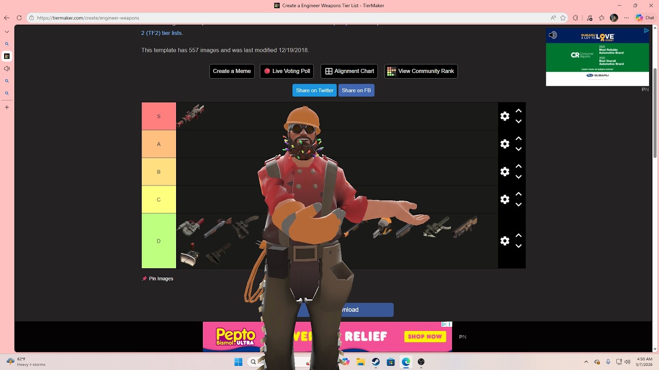Open settings gear for tier A row
Image resolution: width=659 pixels, height=370 pixels.
[x=505, y=144]
